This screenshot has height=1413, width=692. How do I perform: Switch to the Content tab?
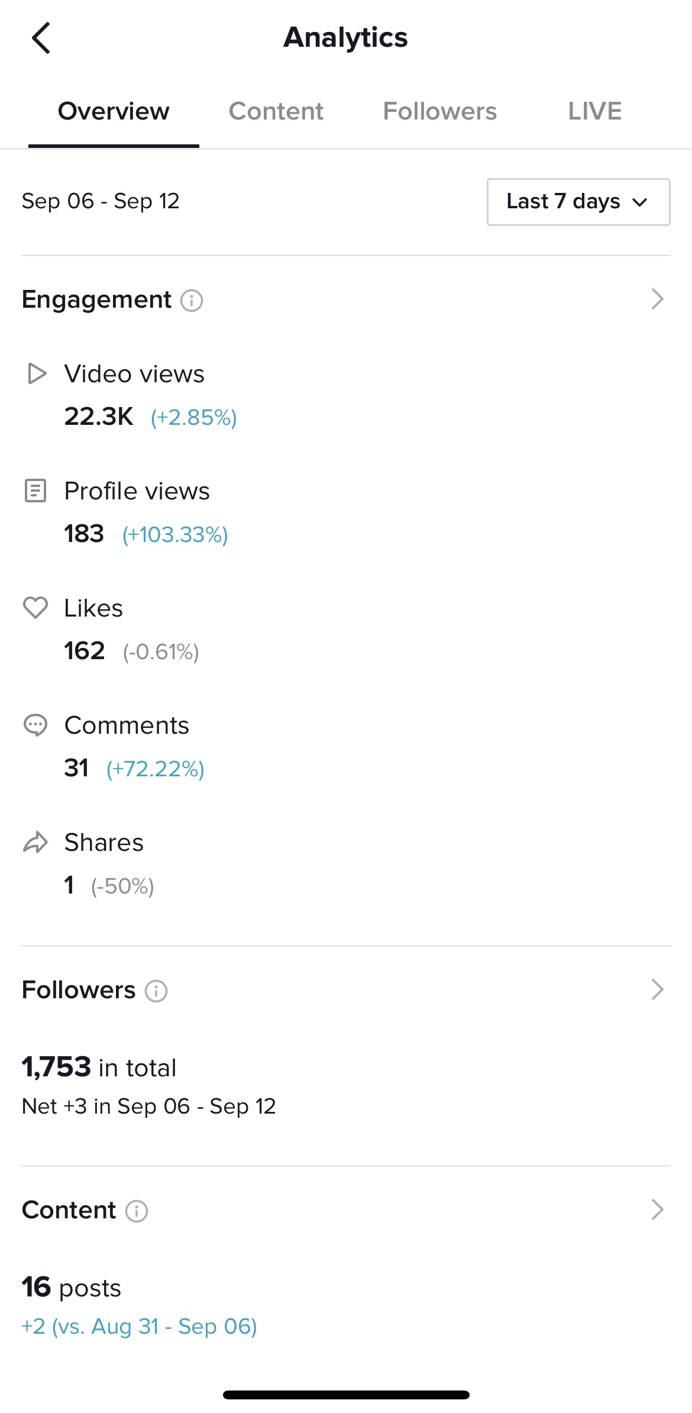(276, 111)
